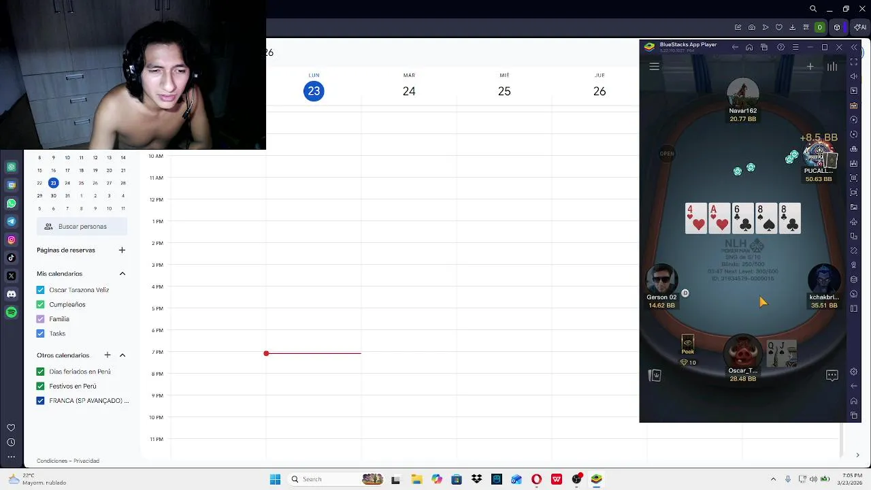This screenshot has width=871, height=490.
Task: Open the Condiciones link
Action: tap(53, 461)
